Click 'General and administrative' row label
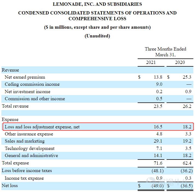This screenshot has width=195, height=192. (x=31, y=156)
